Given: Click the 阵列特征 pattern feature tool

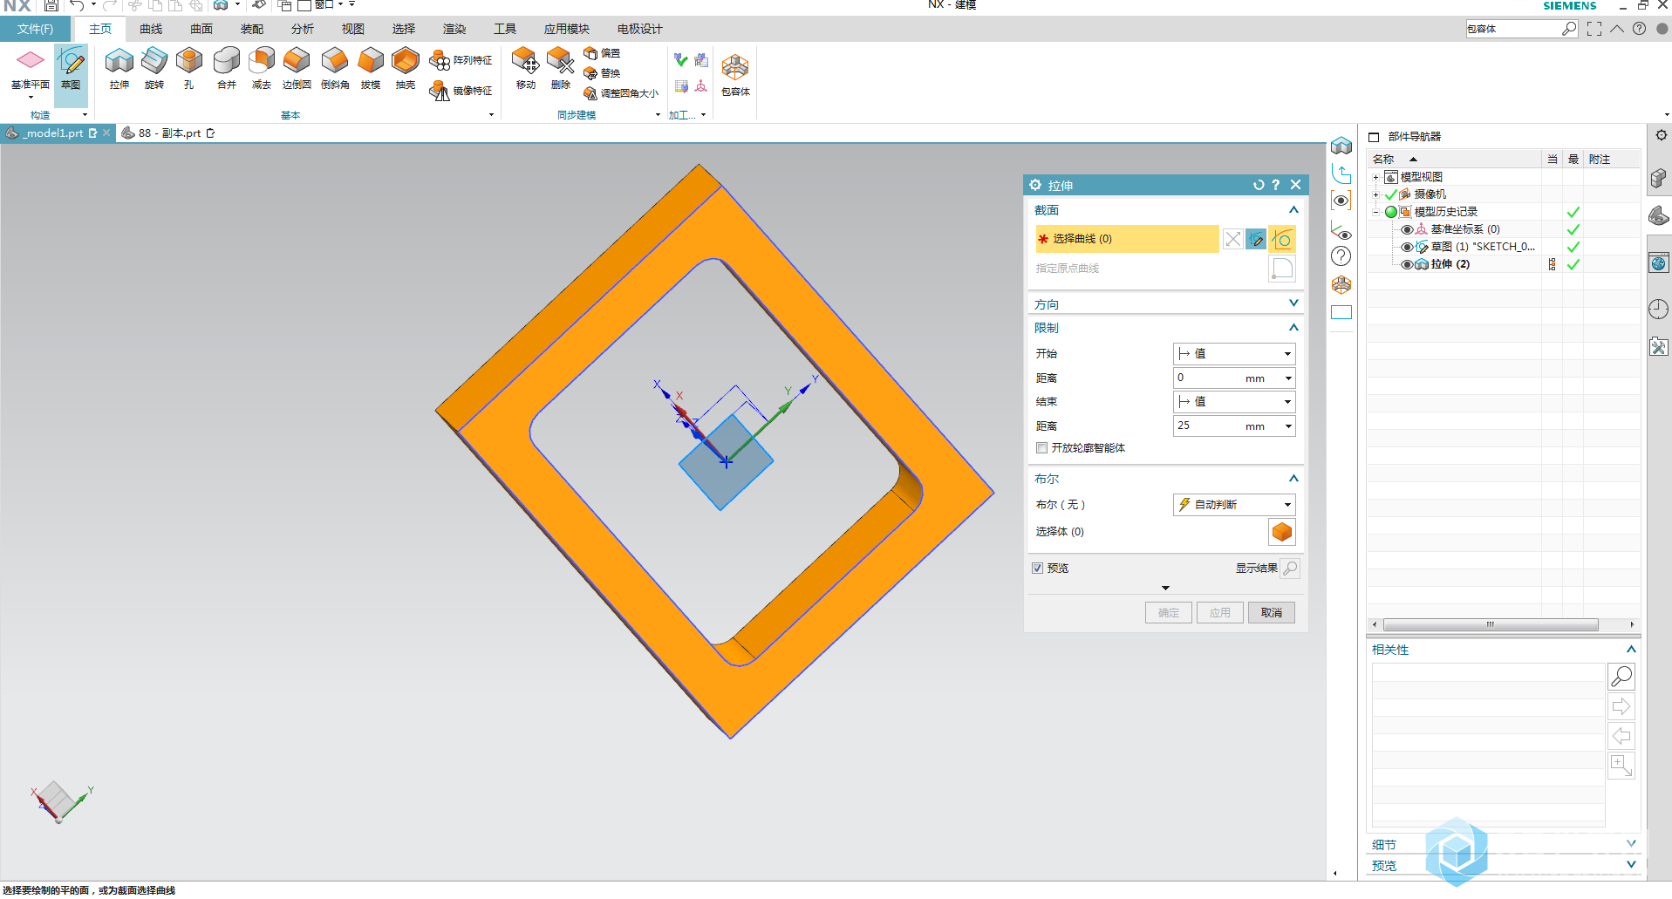Looking at the screenshot, I should click(x=461, y=60).
